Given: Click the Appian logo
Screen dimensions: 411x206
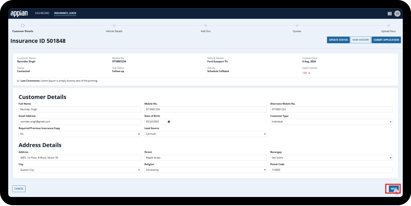Looking at the screenshot, I should [19, 13].
